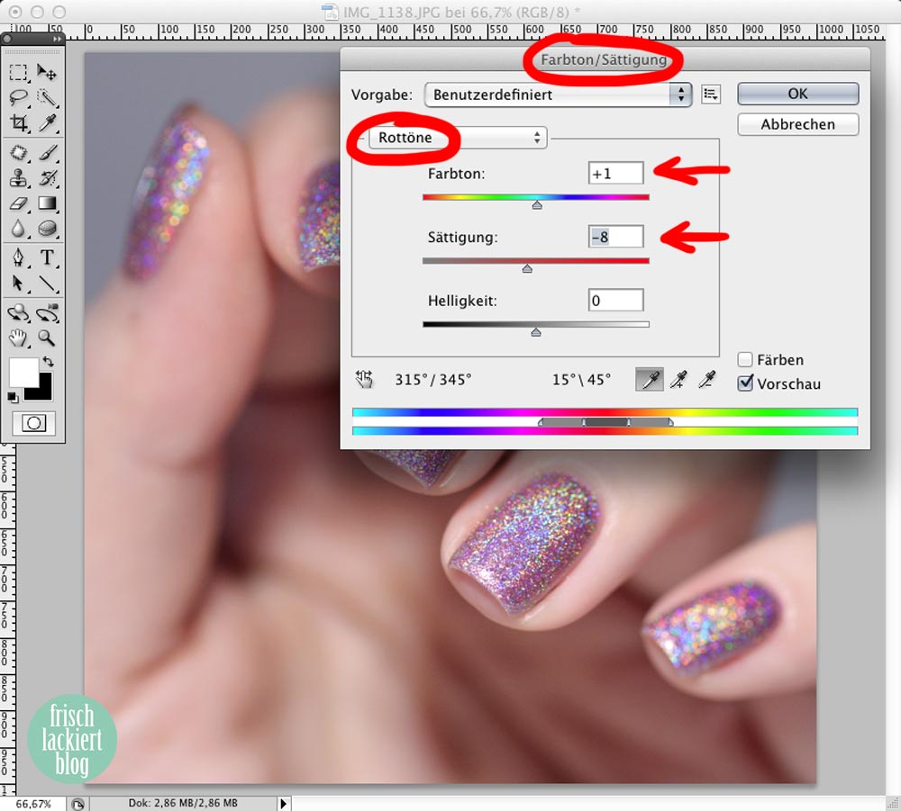The width and height of the screenshot is (901, 811).
Task: Select the History Brush tool
Action: click(x=47, y=178)
